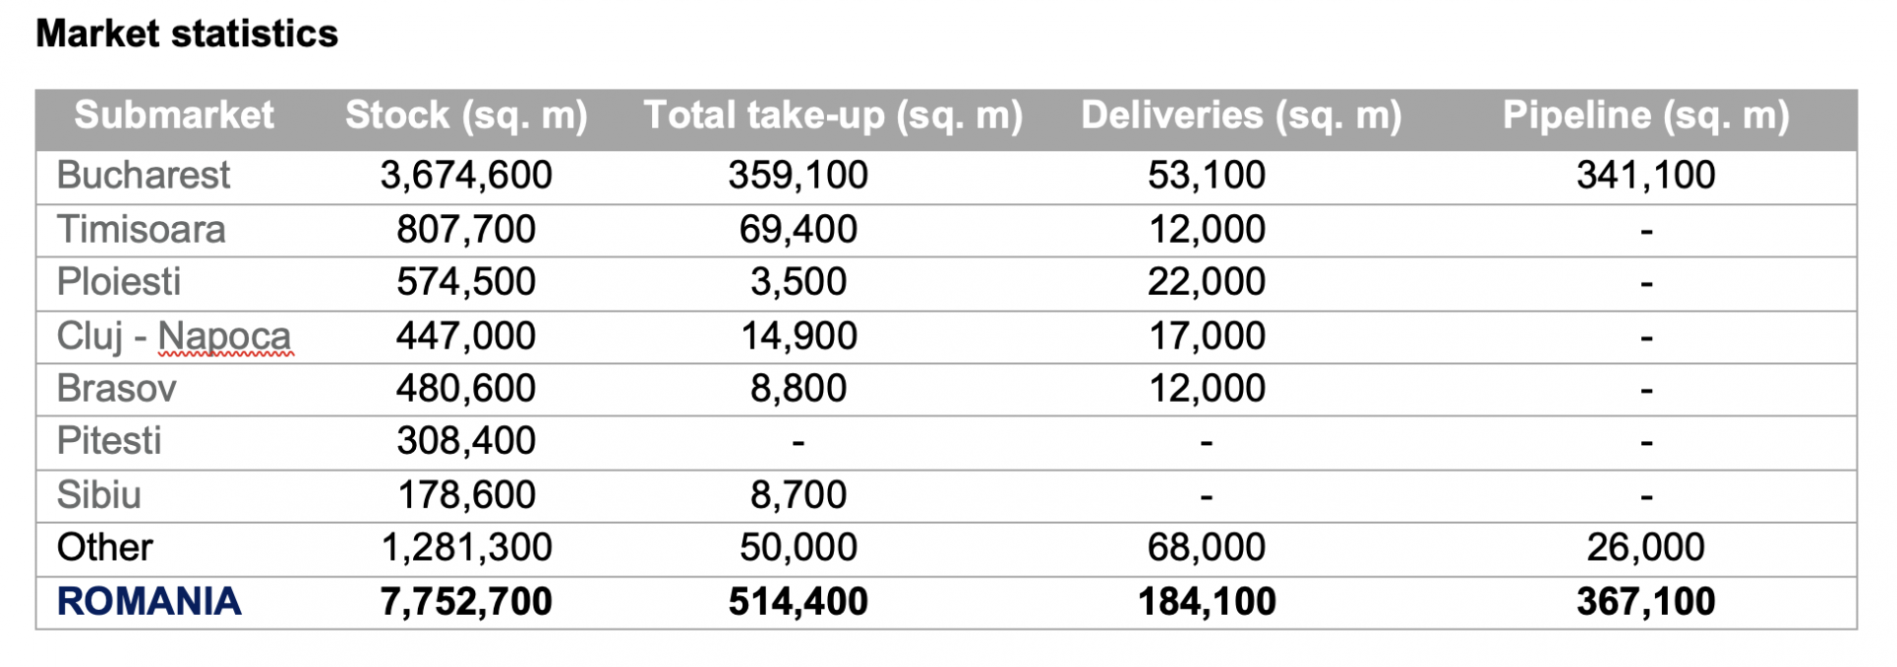The width and height of the screenshot is (1897, 667).
Task: Select Bucharest pipeline value 341,100
Action: (x=1646, y=176)
